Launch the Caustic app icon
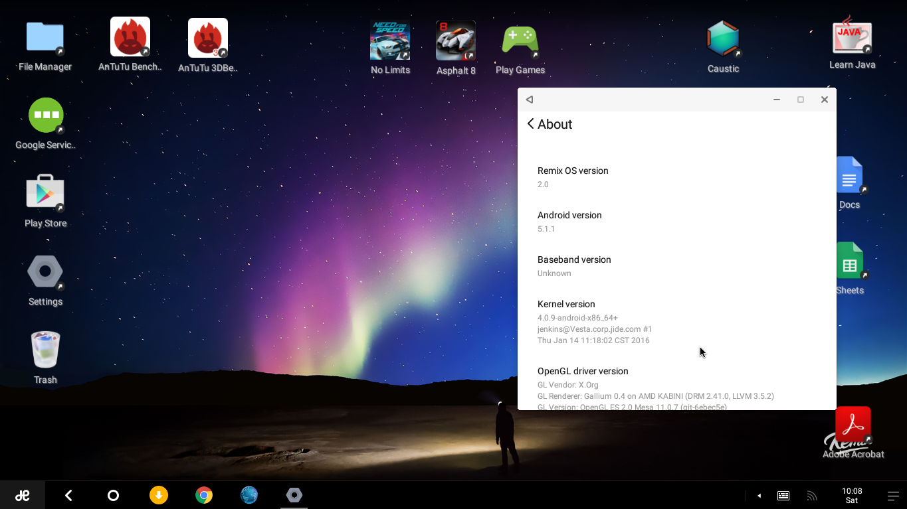Screen dimensions: 907x509 tap(723, 38)
